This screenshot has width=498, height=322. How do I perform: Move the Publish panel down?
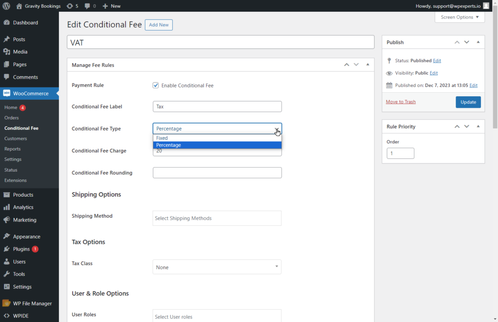pos(466,42)
